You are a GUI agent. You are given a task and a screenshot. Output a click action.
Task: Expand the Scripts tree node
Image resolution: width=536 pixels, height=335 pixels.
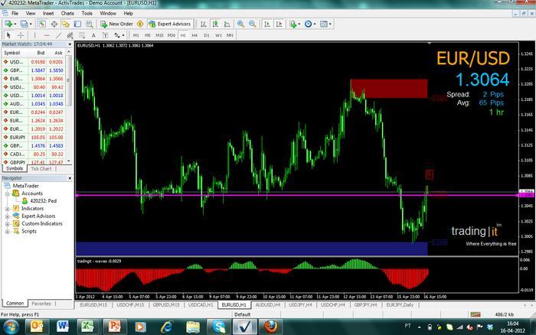click(7, 232)
